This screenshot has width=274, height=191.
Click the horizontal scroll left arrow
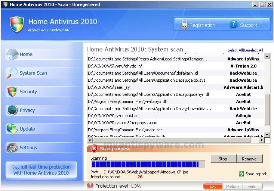point(90,140)
